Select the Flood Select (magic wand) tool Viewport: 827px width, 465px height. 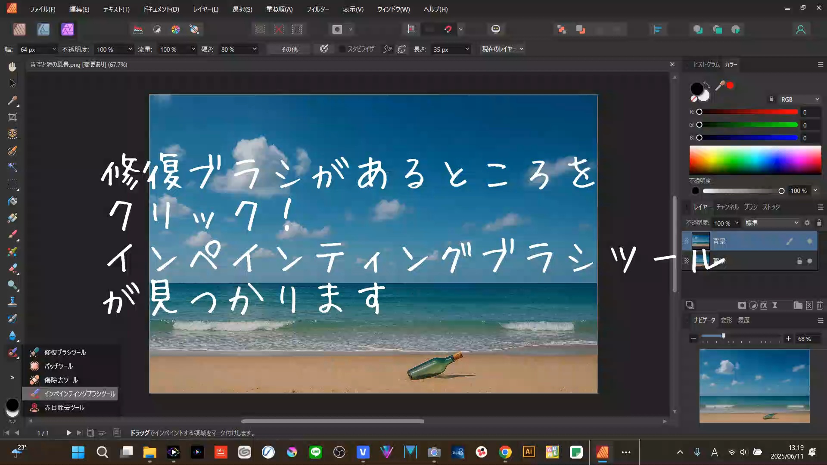(12, 167)
